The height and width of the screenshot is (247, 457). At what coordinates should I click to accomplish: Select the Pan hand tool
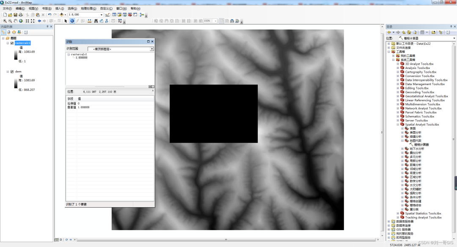(16, 21)
